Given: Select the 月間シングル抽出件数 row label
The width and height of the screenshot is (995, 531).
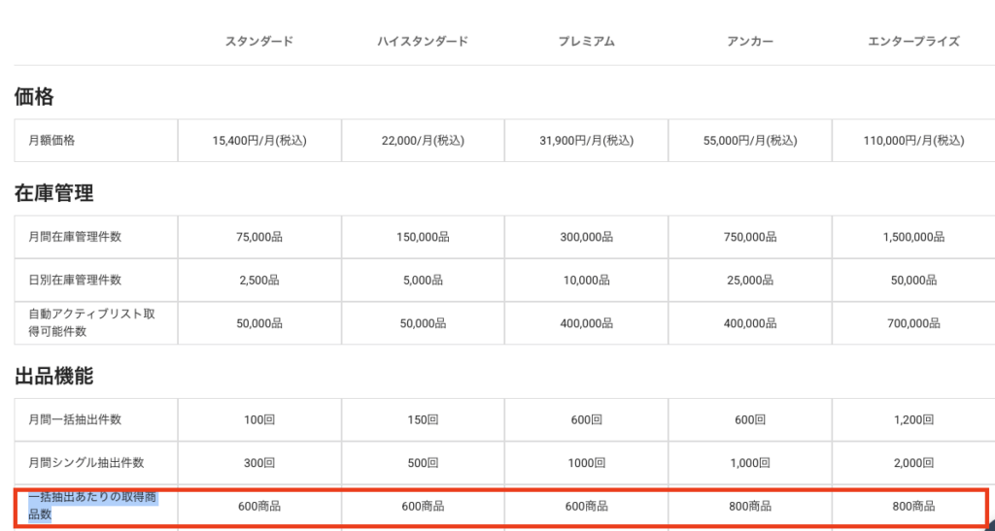Looking at the screenshot, I should [86, 463].
